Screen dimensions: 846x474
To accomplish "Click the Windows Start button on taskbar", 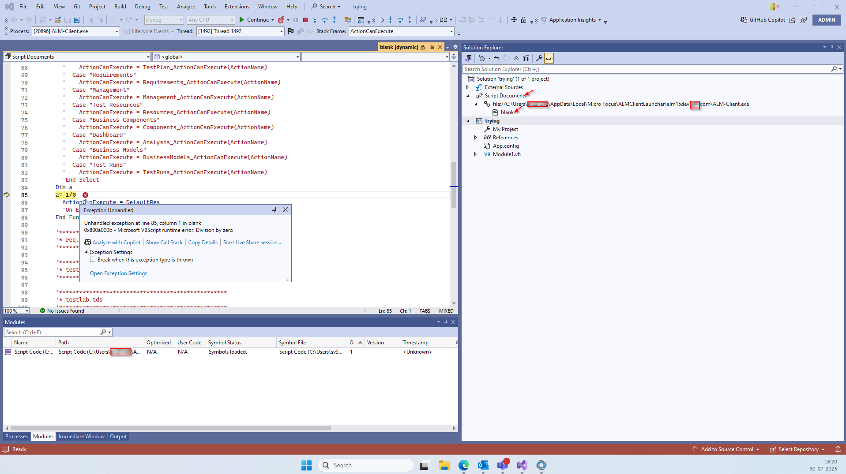I will coord(306,465).
